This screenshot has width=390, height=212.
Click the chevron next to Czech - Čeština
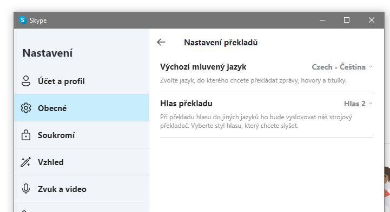(371, 67)
